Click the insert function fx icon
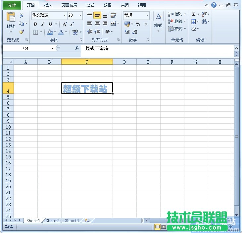The height and width of the screenshot is (233, 242). pyautogui.click(x=77, y=48)
